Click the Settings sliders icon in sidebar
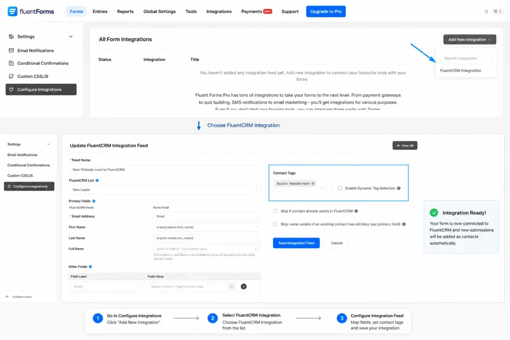 tap(11, 36)
